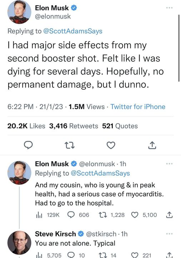
Task: Open more options on Steve Kirsch reply
Action: pyautogui.click(x=169, y=234)
